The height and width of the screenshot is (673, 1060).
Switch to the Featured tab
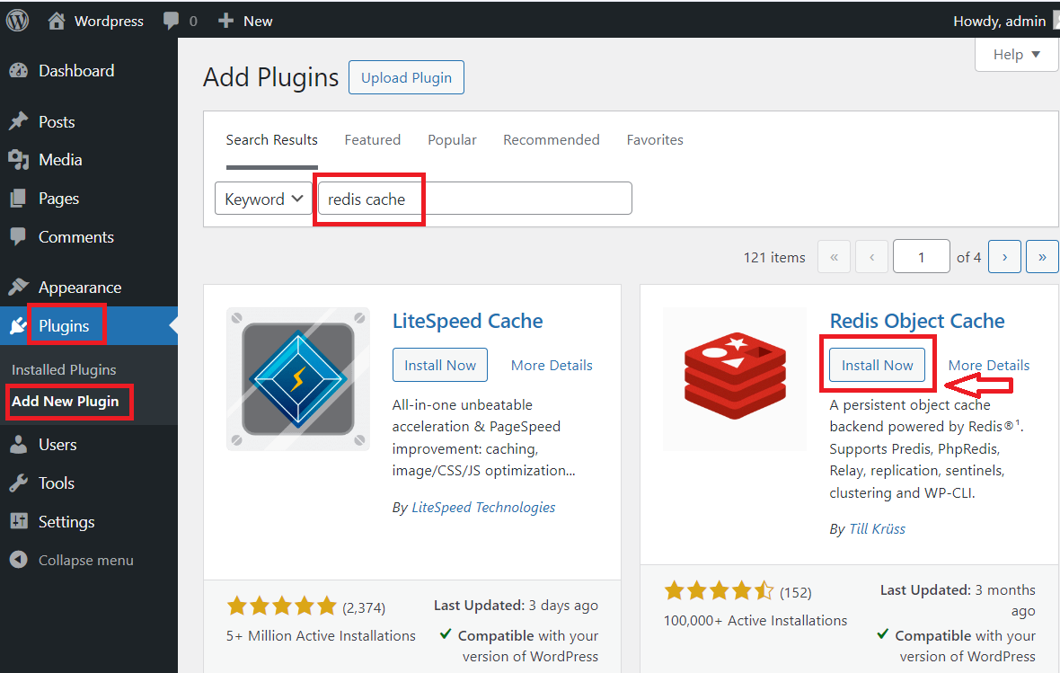(373, 140)
